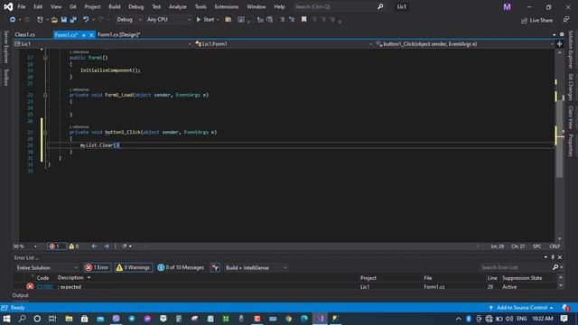The height and width of the screenshot is (325, 578).
Task: Click the New Project toolbar icon
Action: click(40, 20)
